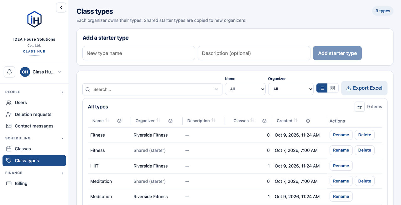Sort by Created column arrows

pos(296,120)
